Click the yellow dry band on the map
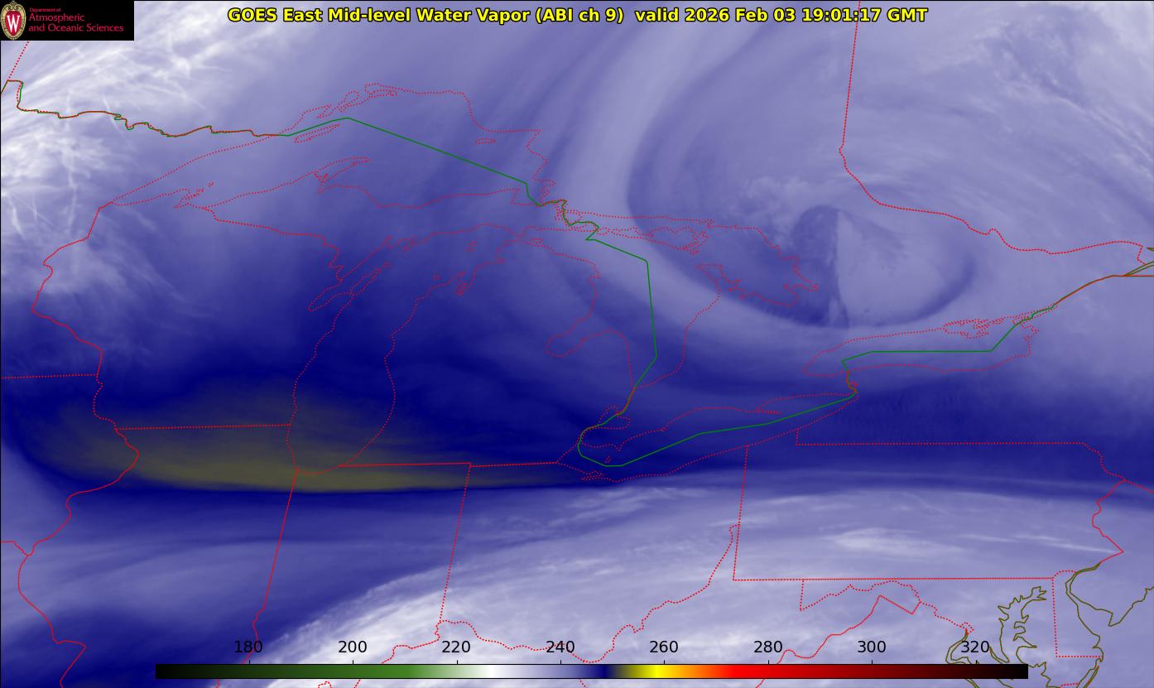The image size is (1154, 688). coord(248,474)
